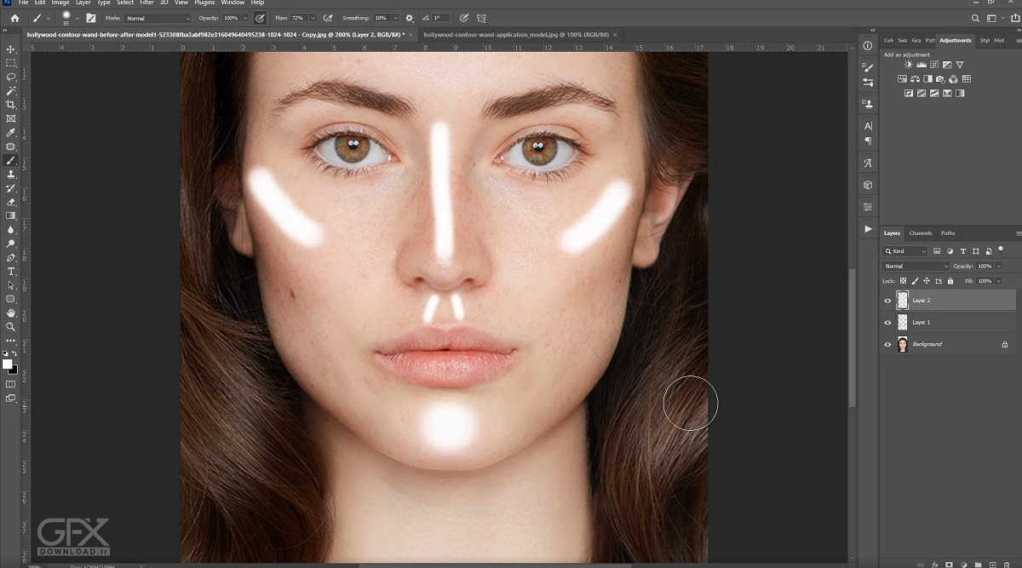This screenshot has width=1022, height=568.
Task: Toggle visibility of the Background layer
Action: click(887, 344)
